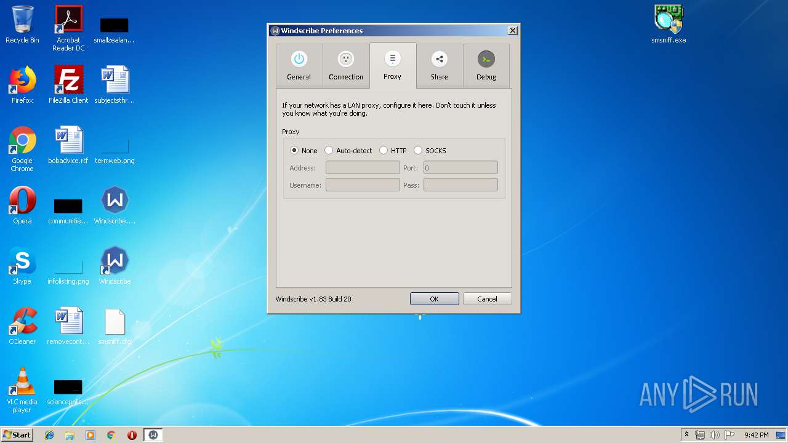The image size is (788, 443).
Task: Switch to the Debug tab
Action: [x=486, y=66]
